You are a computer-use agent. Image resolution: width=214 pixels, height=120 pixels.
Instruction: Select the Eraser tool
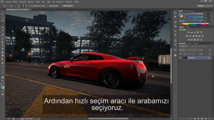pos(2,49)
